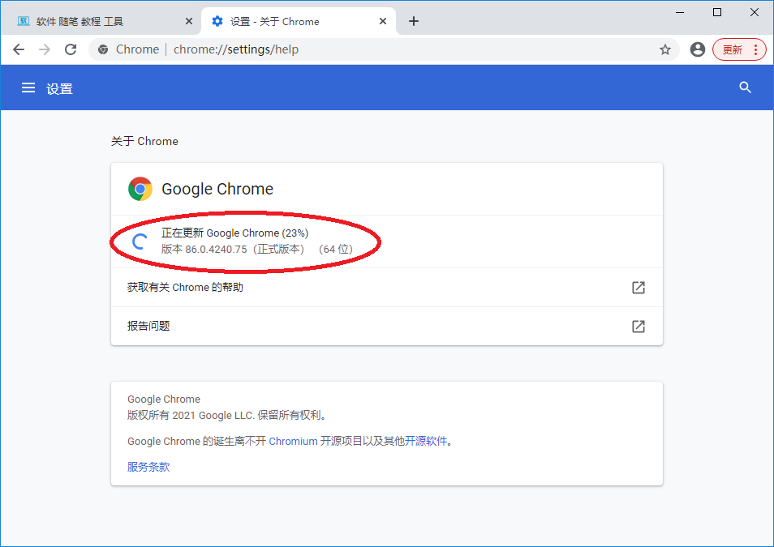The image size is (774, 547).
Task: Bookmark this page with the star icon
Action: coord(665,49)
